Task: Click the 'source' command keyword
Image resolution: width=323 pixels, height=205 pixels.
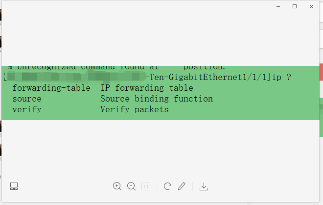Action: pos(27,99)
